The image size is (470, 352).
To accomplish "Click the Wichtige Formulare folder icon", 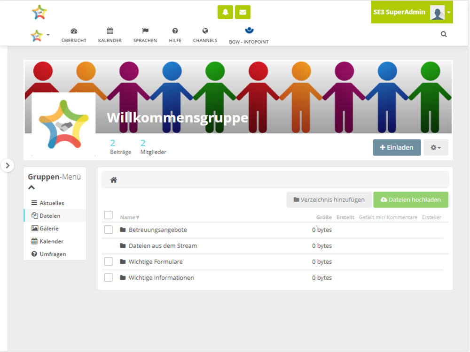I will coord(123,261).
